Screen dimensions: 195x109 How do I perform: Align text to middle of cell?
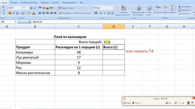pos(44,8)
